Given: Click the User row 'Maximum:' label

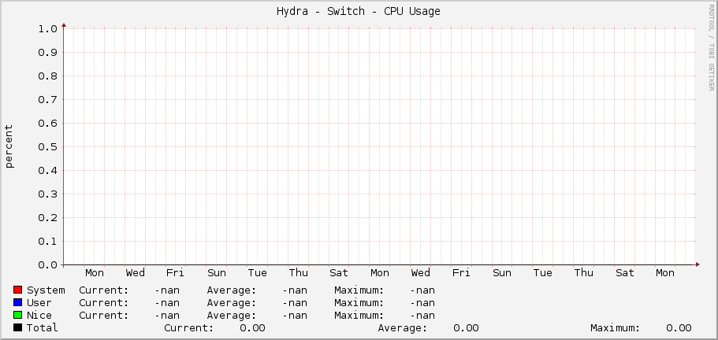Looking at the screenshot, I should point(359,302).
